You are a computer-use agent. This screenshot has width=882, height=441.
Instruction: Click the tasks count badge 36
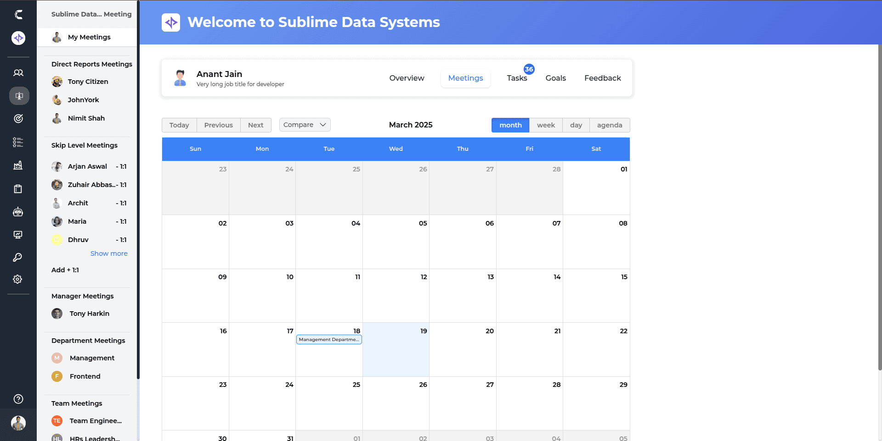pyautogui.click(x=529, y=69)
